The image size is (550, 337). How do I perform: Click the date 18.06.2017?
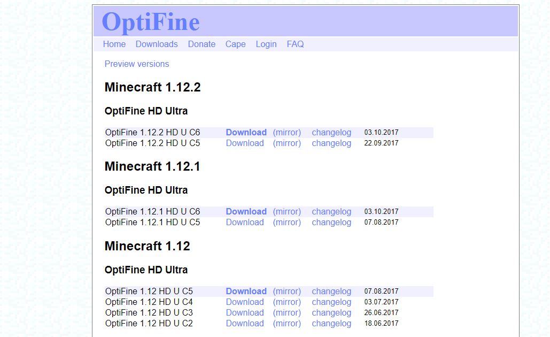pos(381,323)
